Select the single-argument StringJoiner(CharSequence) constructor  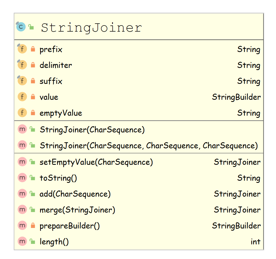point(92,130)
